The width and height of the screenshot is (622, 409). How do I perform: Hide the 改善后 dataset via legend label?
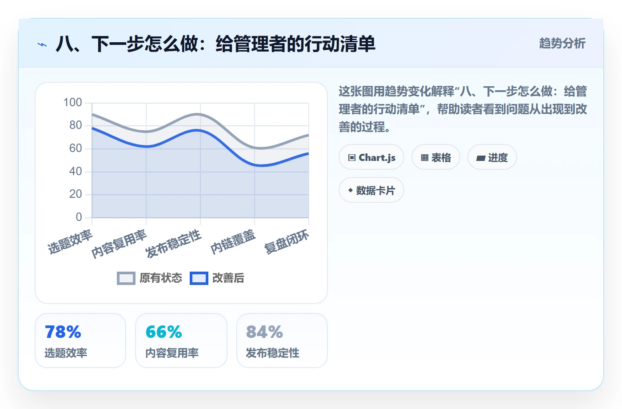tap(228, 278)
